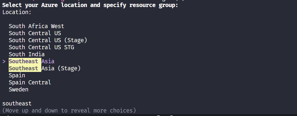
Task: Choose plain South Central US option
Action: click(35, 33)
